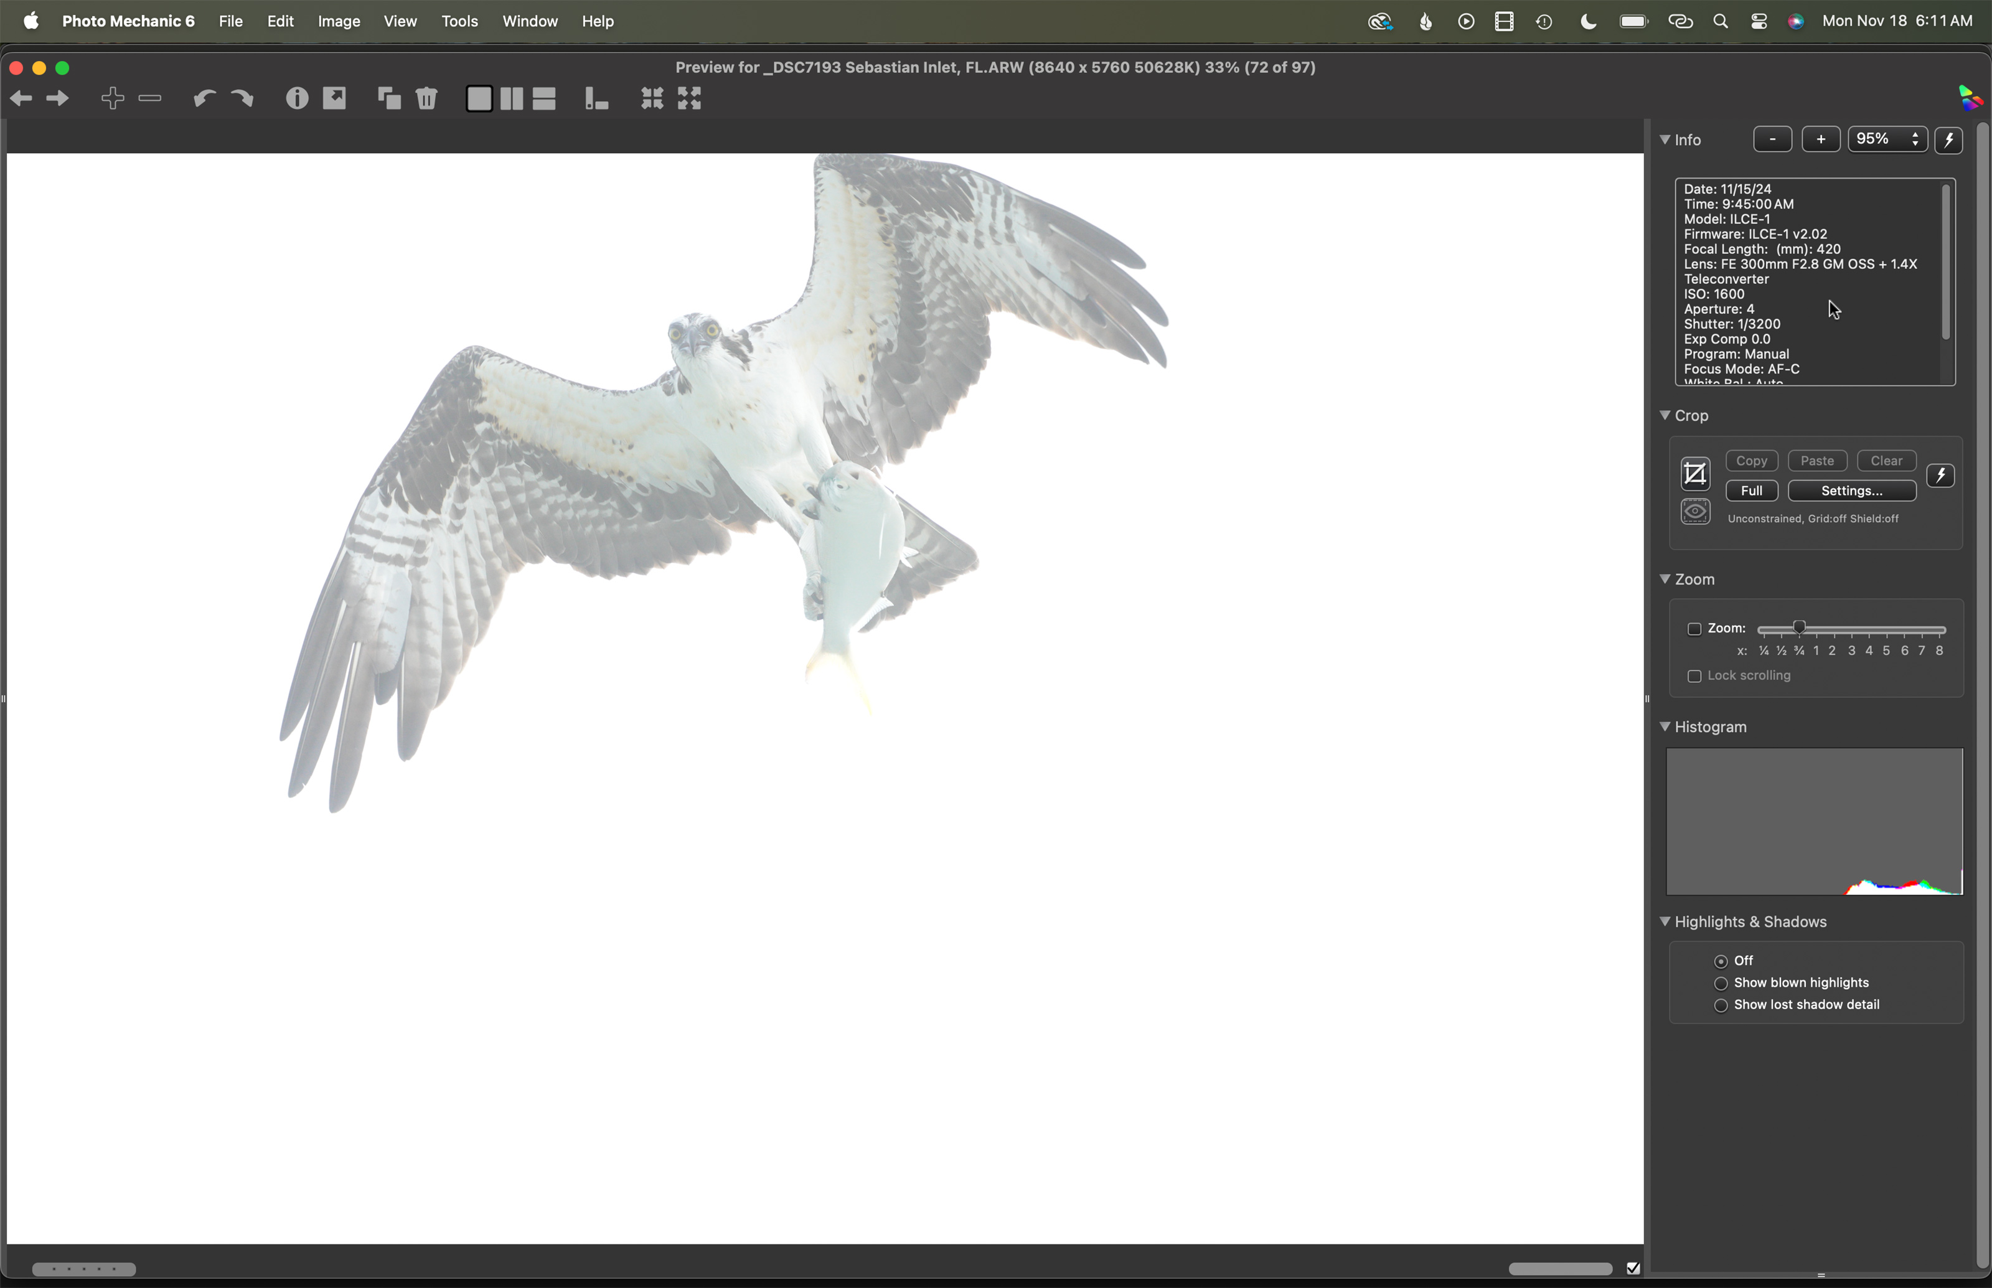Screen dimensions: 1992x1288
Task: Click the right panel vertical scrollbar
Action: tap(1982, 696)
